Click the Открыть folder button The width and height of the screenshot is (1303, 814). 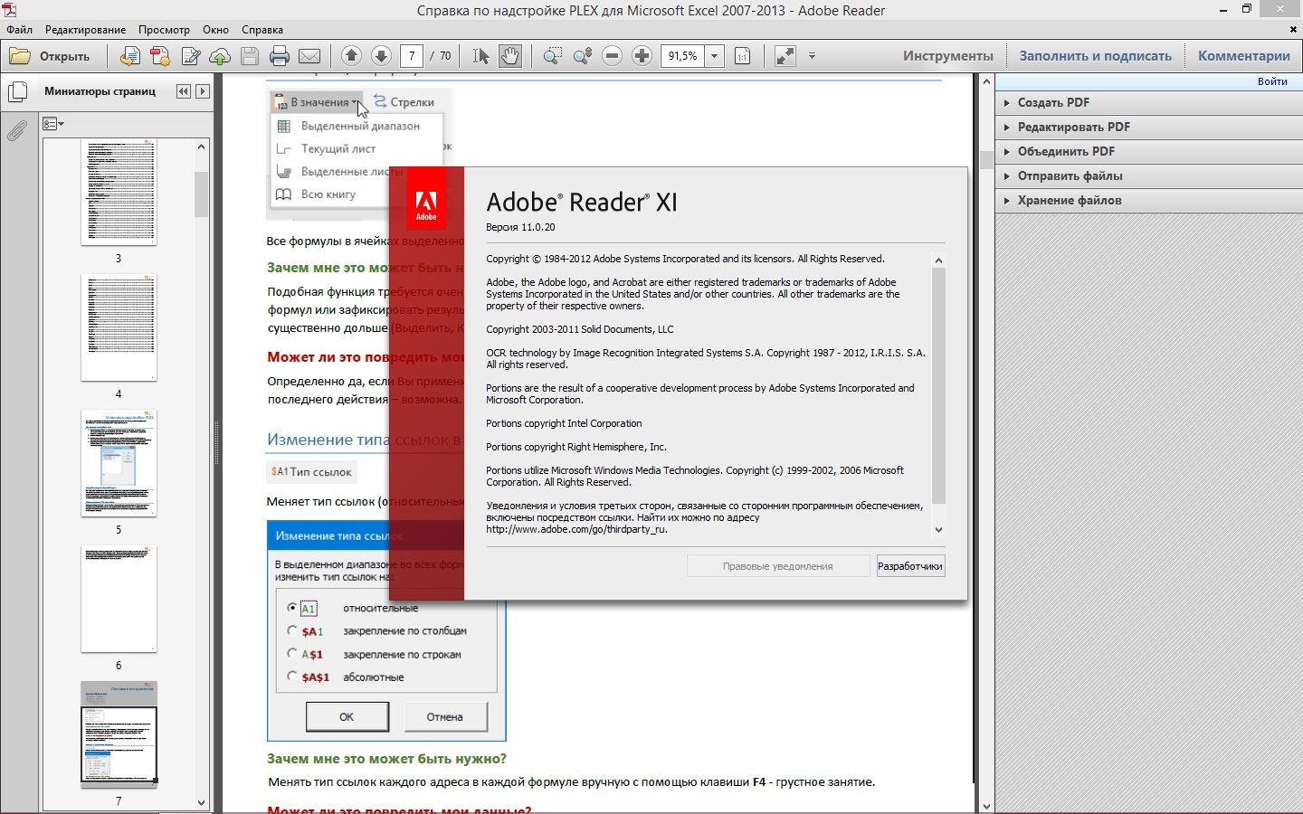[x=50, y=56]
